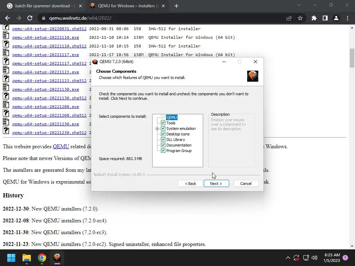The width and height of the screenshot is (355, 266).
Task: Click the page scrollbar down arrow
Action: pyautogui.click(x=352, y=246)
